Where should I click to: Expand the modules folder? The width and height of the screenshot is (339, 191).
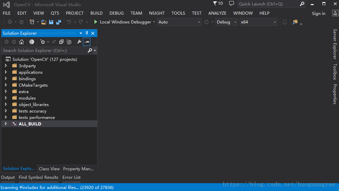(x=6, y=98)
